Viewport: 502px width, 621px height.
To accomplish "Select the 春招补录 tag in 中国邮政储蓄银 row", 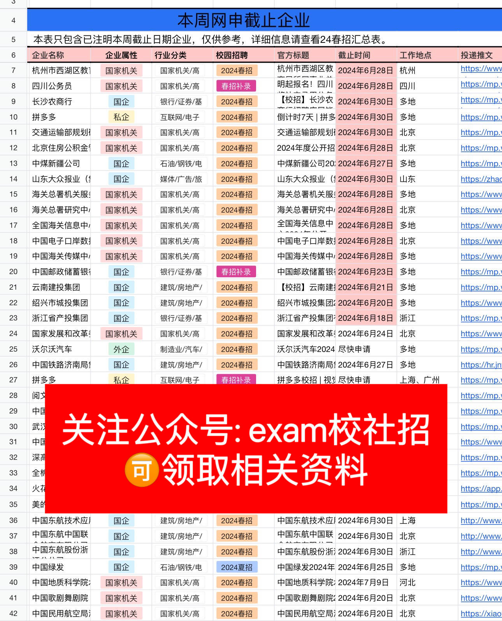I will 236,272.
